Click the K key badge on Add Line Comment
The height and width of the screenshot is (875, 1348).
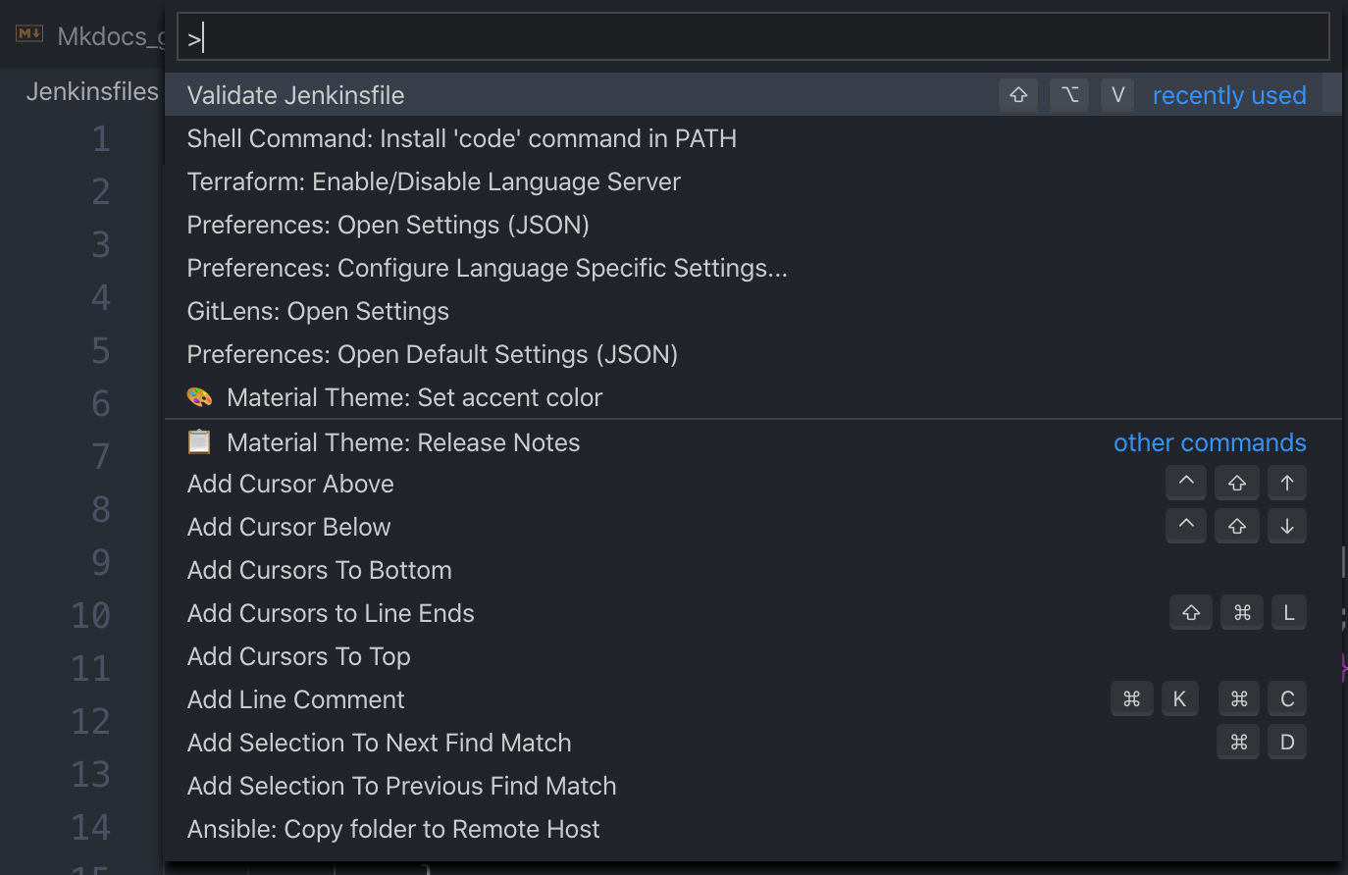point(1179,698)
